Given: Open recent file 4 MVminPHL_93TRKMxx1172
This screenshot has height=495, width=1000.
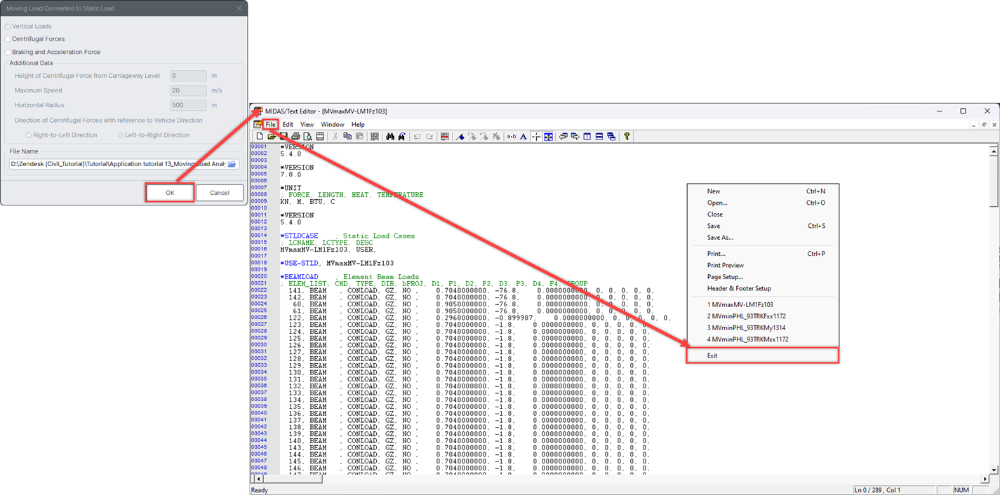Looking at the screenshot, I should coord(762,339).
